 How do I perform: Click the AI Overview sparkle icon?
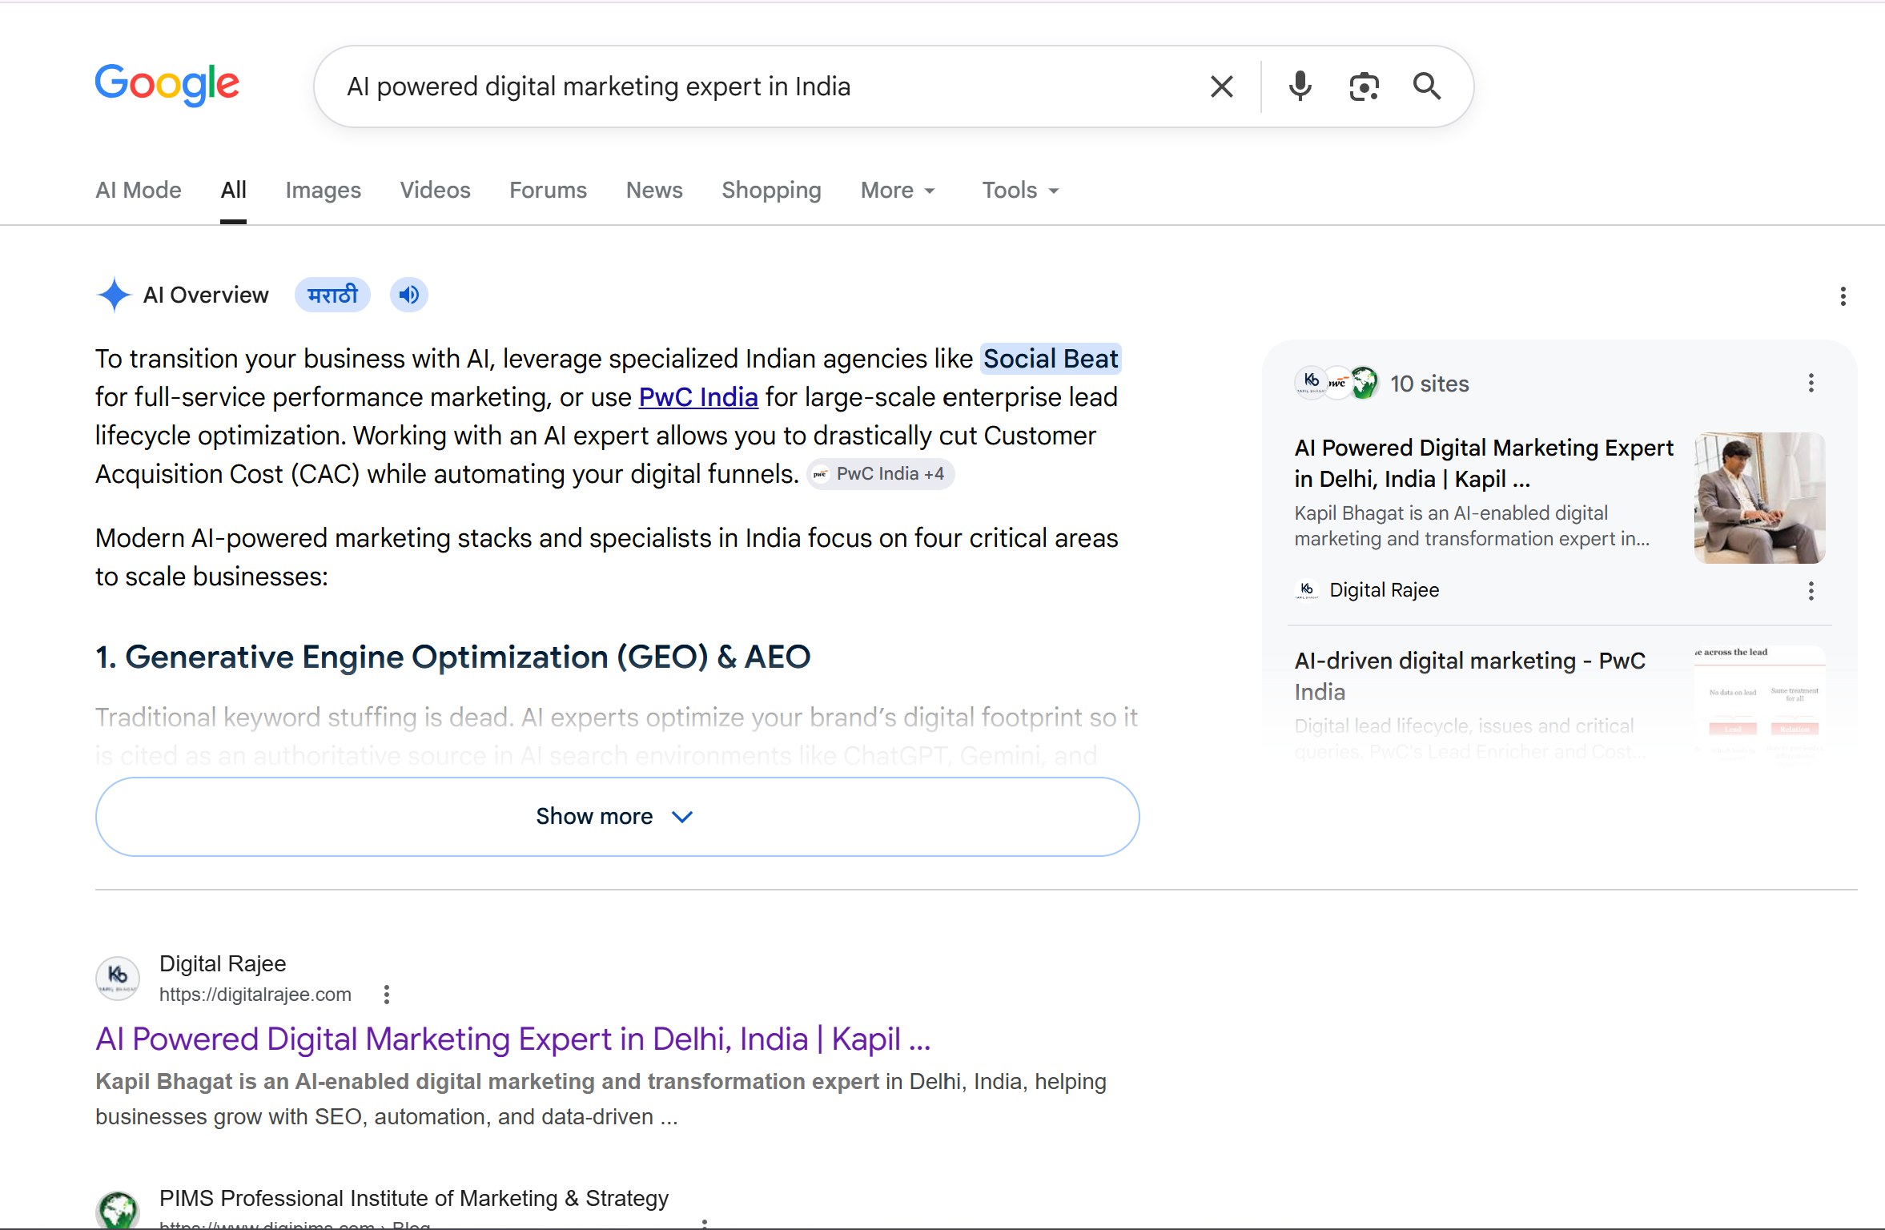tap(114, 295)
